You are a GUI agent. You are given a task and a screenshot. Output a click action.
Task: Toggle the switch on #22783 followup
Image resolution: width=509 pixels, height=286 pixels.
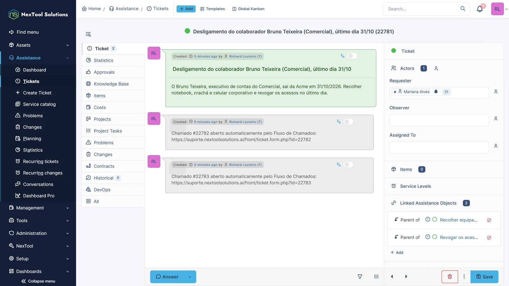click(x=348, y=165)
